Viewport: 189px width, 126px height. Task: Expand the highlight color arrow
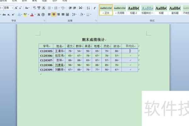tap(28, 15)
